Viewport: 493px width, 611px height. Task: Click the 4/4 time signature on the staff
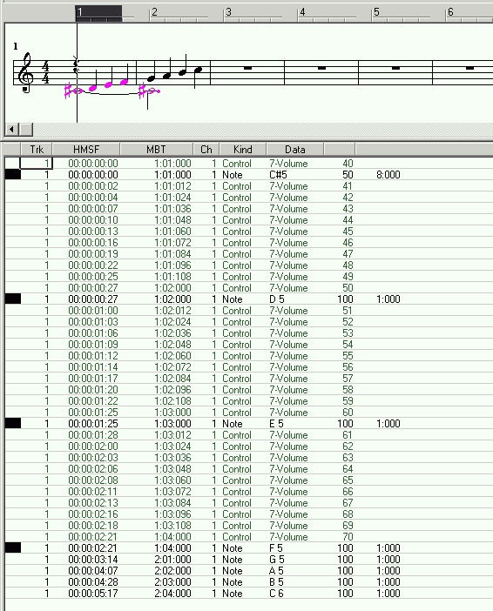[45, 72]
